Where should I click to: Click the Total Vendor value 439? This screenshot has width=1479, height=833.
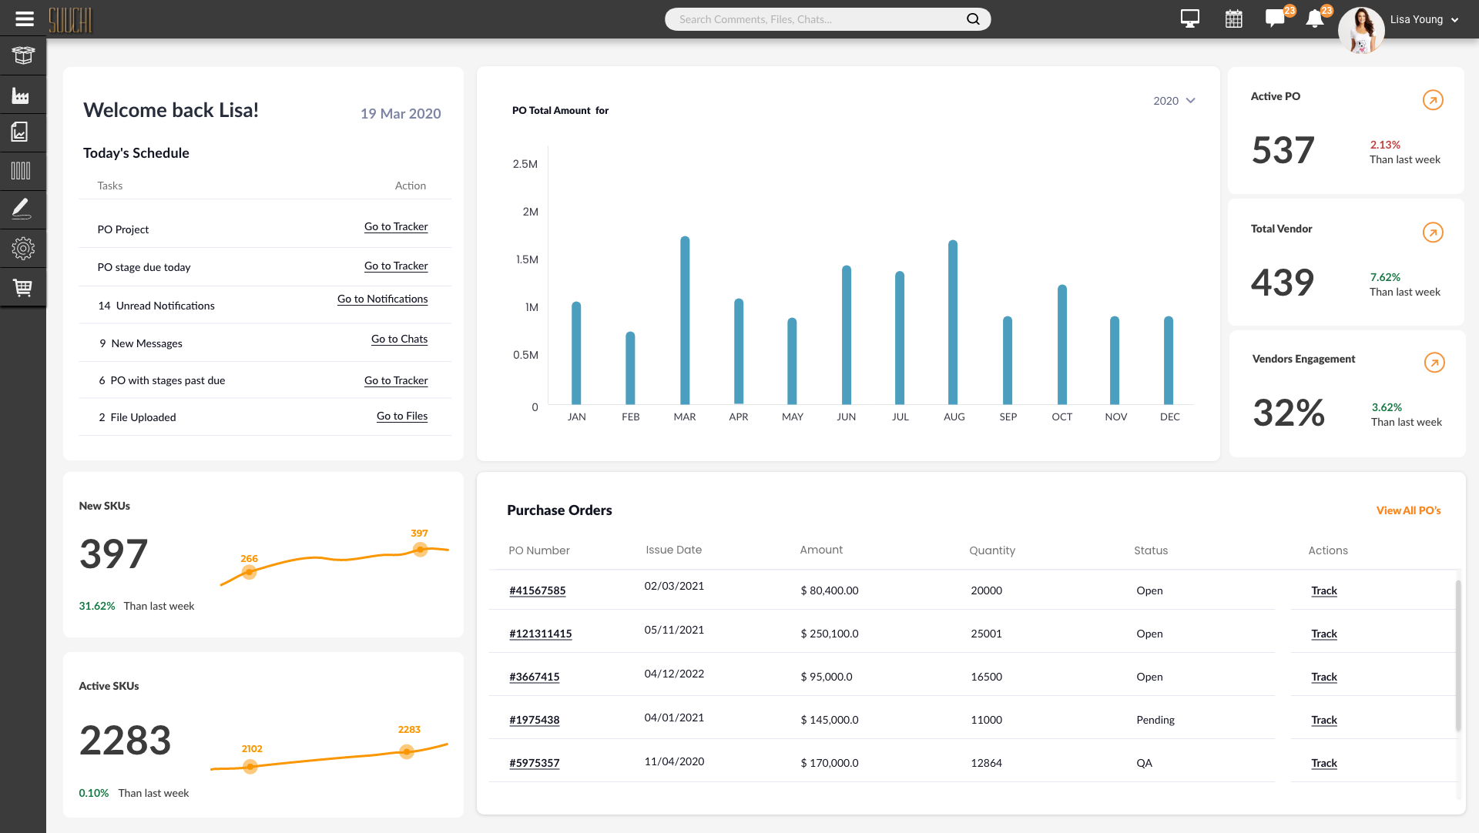pyautogui.click(x=1283, y=283)
